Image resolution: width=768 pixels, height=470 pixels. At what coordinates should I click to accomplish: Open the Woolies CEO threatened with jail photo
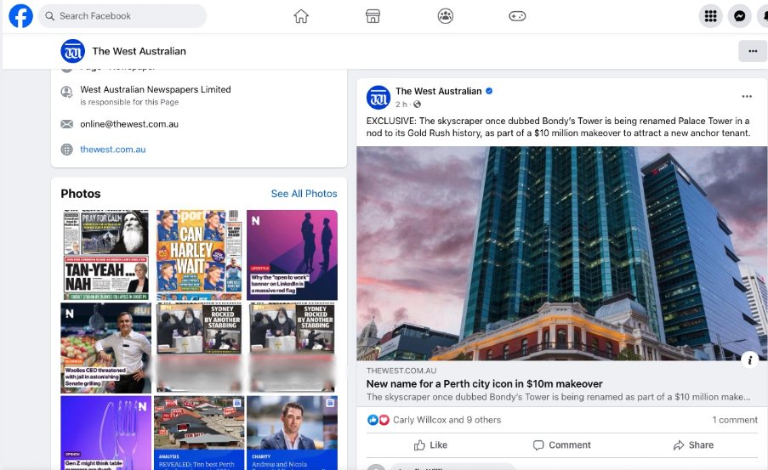(105, 348)
